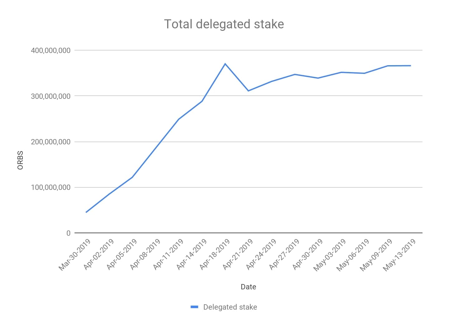449x328 pixels.
Task: Select the Apr-18-2019 axis label
Action: coord(215,254)
